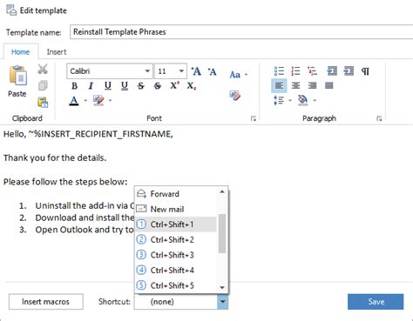The width and height of the screenshot is (413, 321).
Task: Click the Copy icon in Clipboard
Action: (x=43, y=85)
